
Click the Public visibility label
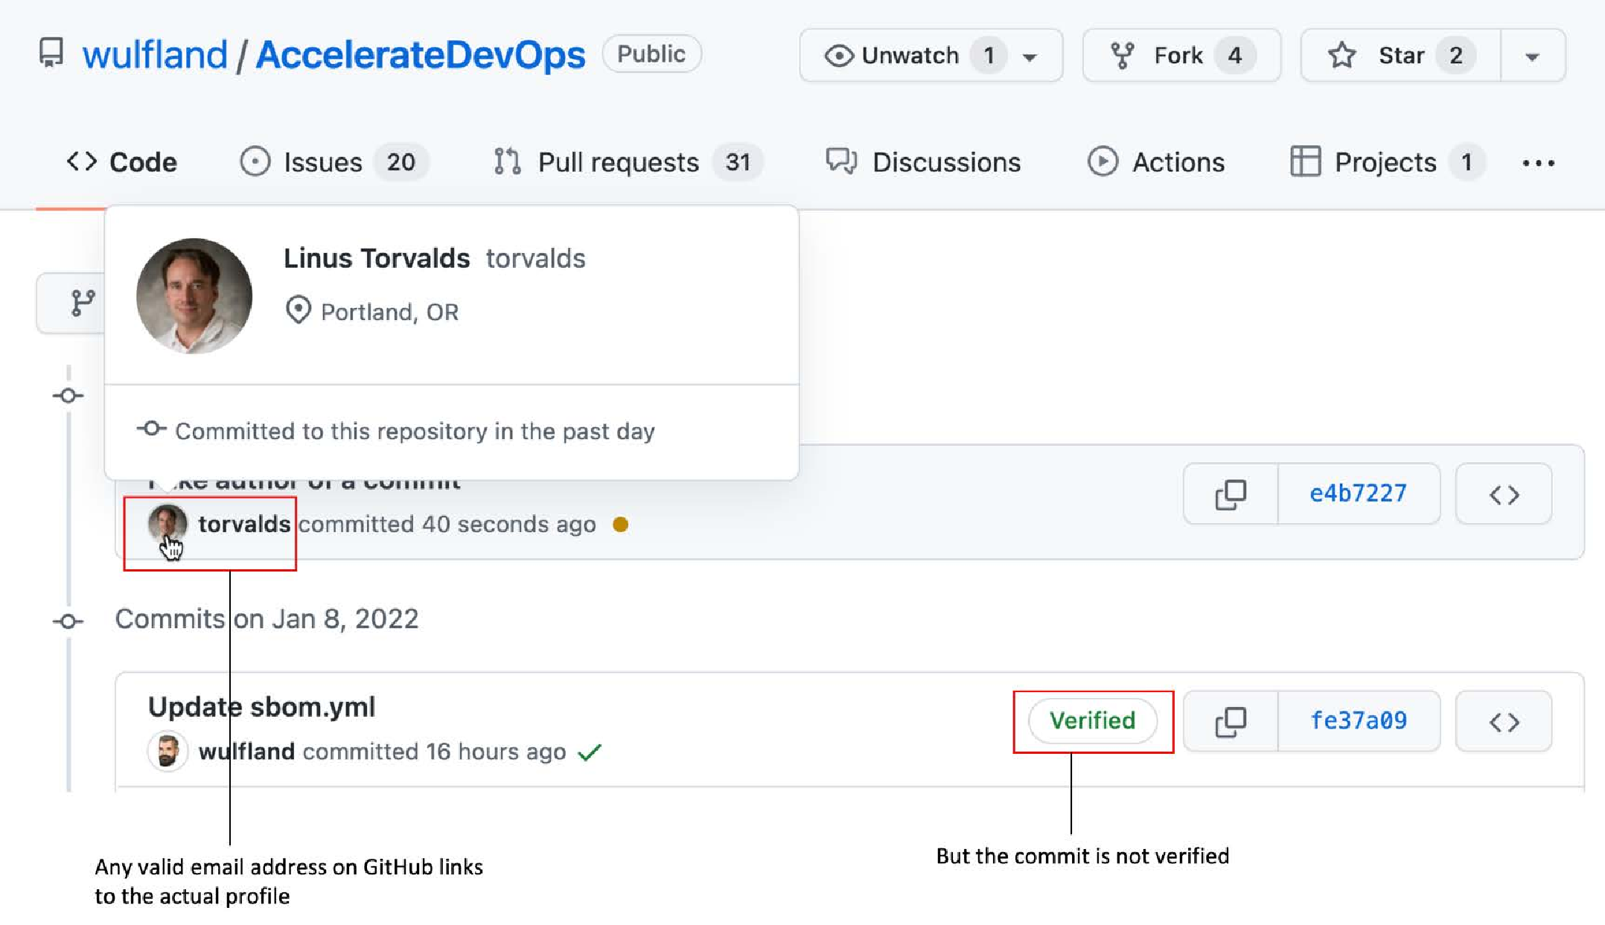pos(651,54)
